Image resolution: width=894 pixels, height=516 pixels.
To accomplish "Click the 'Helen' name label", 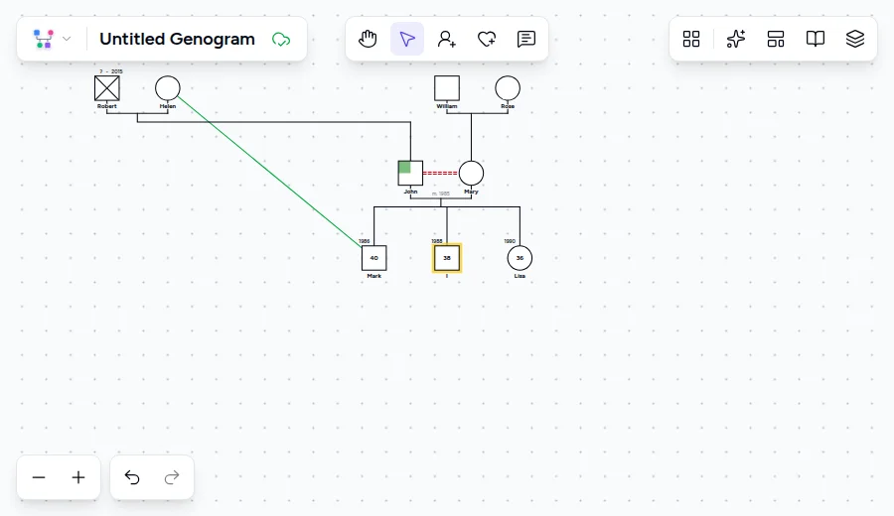I will [168, 106].
